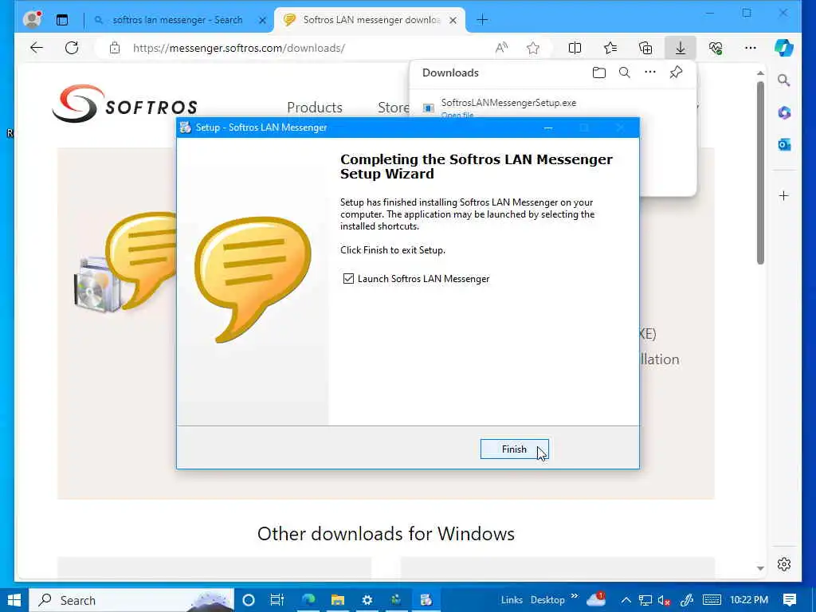Click Desktop toolbar on taskbar
The width and height of the screenshot is (816, 612).
pos(547,600)
